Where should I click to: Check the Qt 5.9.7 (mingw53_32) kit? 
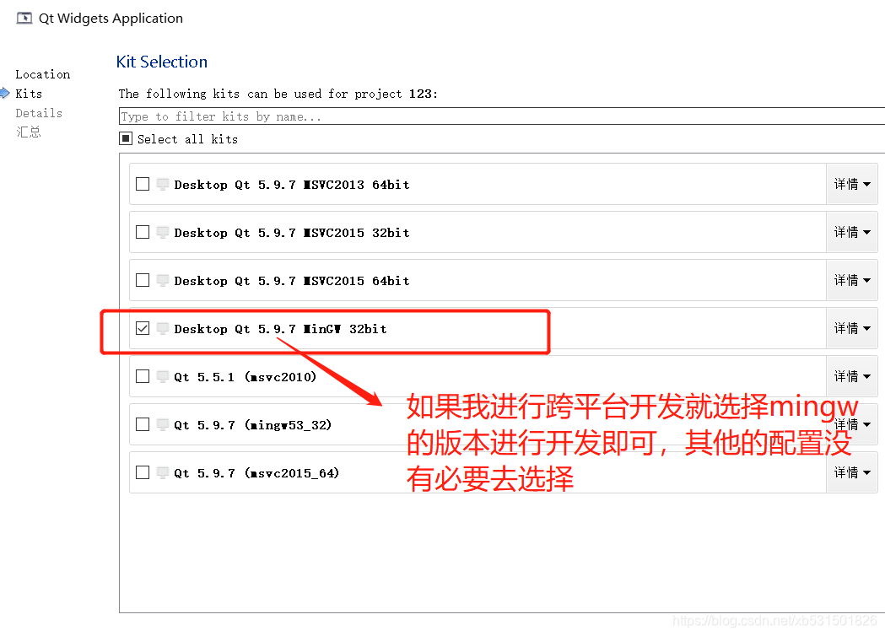143,424
